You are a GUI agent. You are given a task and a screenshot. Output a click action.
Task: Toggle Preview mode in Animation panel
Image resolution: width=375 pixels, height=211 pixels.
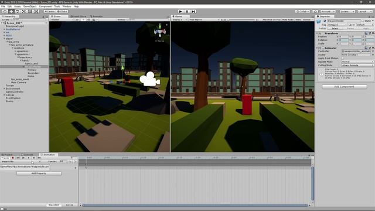(5, 158)
